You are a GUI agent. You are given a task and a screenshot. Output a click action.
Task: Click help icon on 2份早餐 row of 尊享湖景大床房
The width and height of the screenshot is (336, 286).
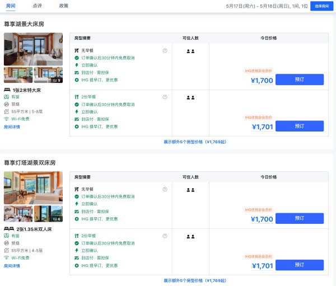tap(165, 97)
